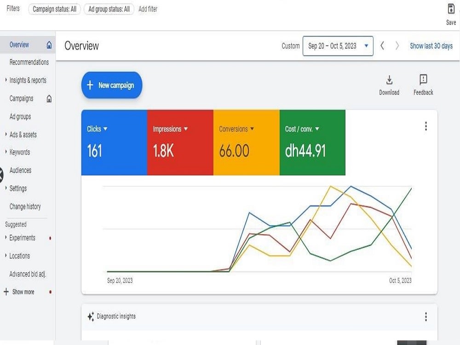The height and width of the screenshot is (345, 460).
Task: Open Campaigns in sidebar
Action: point(21,98)
